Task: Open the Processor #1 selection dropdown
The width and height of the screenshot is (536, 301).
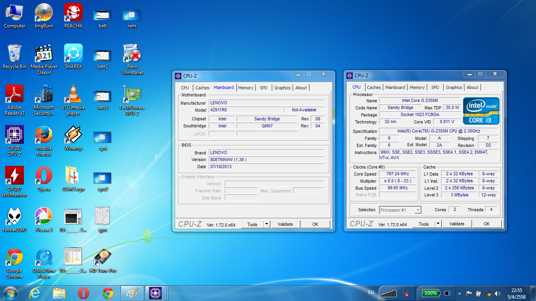Action: pyautogui.click(x=417, y=210)
